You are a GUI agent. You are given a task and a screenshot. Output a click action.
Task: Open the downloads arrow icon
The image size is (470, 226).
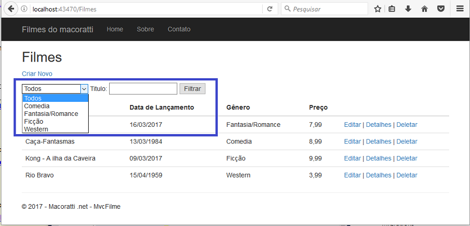tap(408, 9)
